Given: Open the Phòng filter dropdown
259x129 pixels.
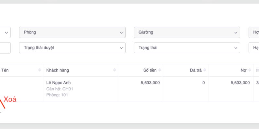Looking at the screenshot, I should click(72, 32).
